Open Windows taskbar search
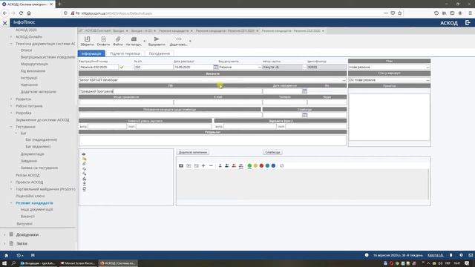 13,263
